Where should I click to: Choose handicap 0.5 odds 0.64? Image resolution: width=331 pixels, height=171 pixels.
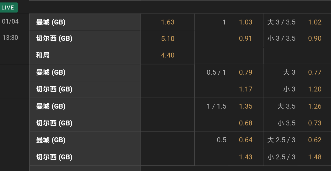tap(245, 140)
